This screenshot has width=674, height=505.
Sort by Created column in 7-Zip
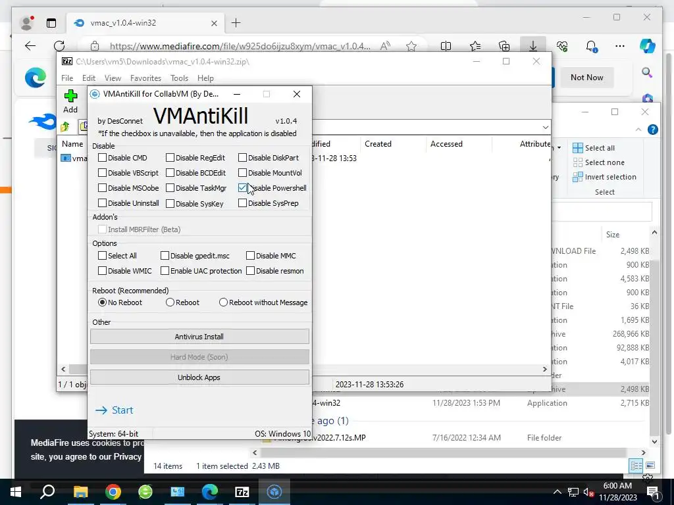click(x=378, y=144)
